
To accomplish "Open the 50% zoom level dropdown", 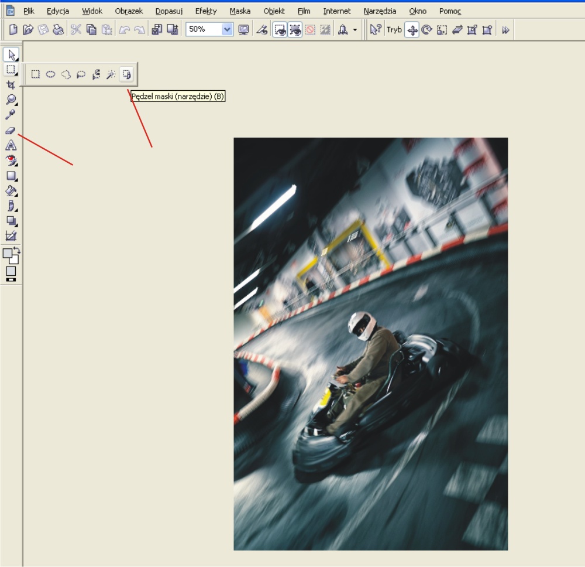I will tap(227, 30).
